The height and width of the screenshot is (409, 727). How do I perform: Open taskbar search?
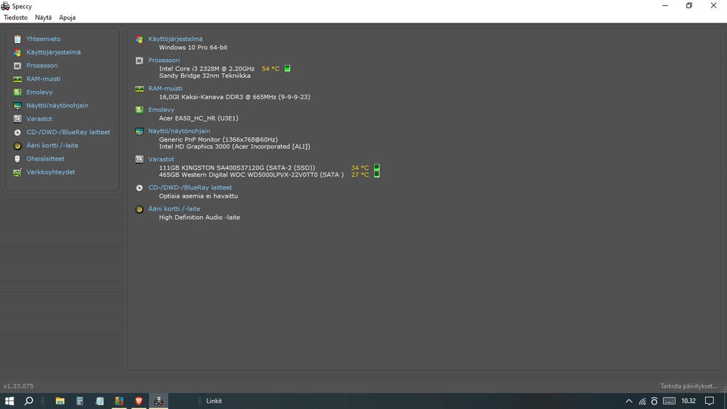point(29,401)
